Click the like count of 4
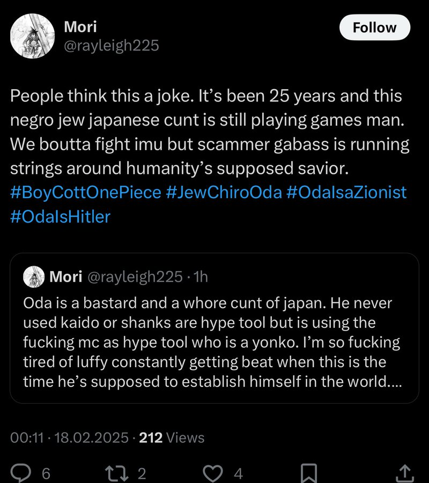The height and width of the screenshot is (483, 429). click(x=238, y=474)
